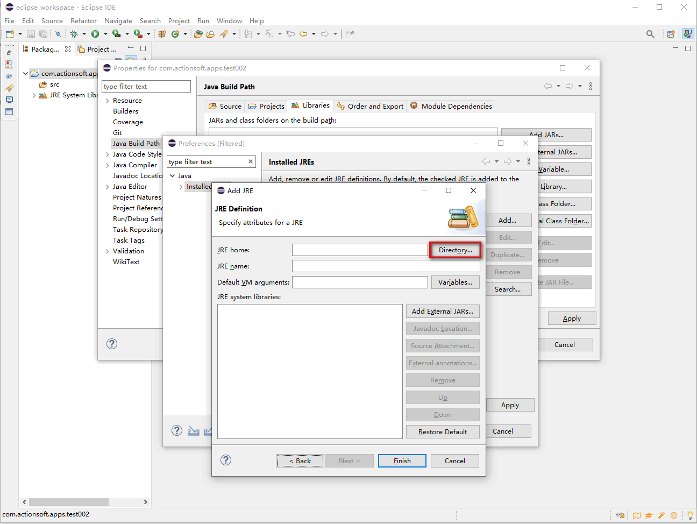Click the Debug bug icon in toolbar
The image size is (697, 524).
pyautogui.click(x=74, y=34)
